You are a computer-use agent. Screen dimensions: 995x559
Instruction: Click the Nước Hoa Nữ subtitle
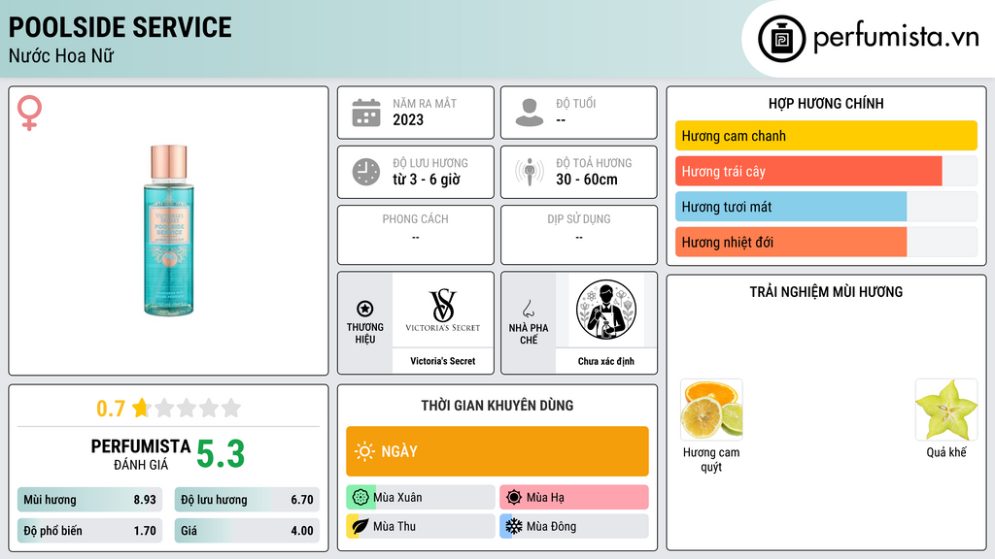(x=61, y=55)
